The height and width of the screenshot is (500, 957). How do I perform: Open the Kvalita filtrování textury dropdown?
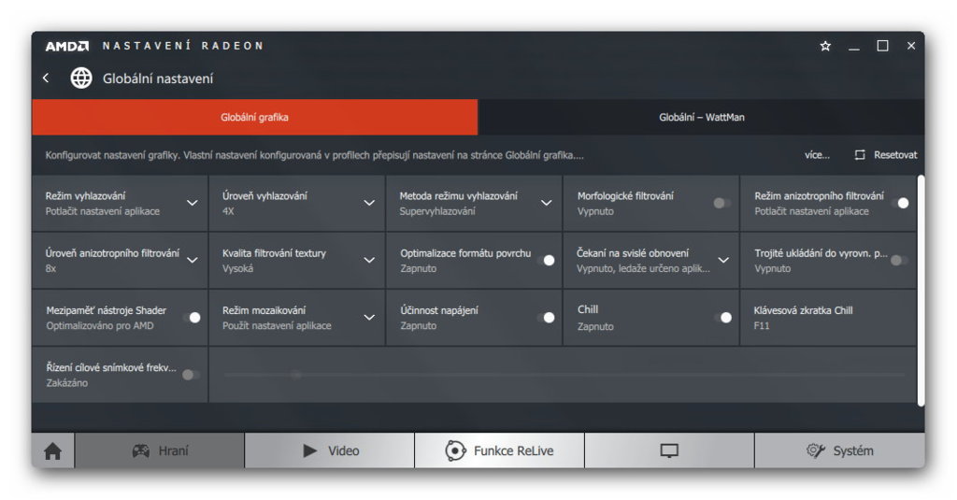[369, 260]
